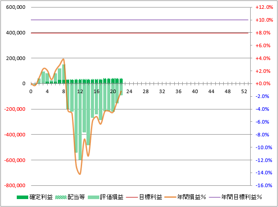Select the hatched 配当等 legend swatch
Screen dimensions: 278x207
tap(61, 197)
